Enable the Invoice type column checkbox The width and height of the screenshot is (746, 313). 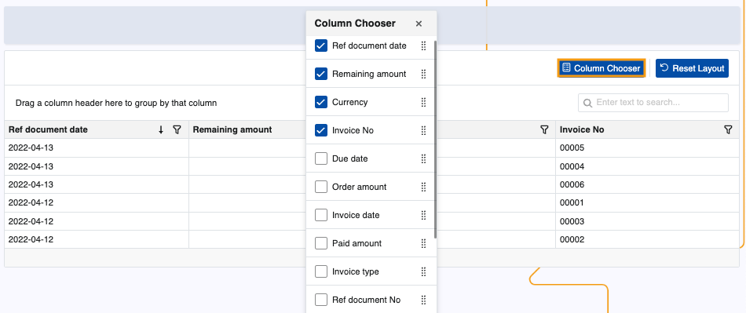click(321, 271)
